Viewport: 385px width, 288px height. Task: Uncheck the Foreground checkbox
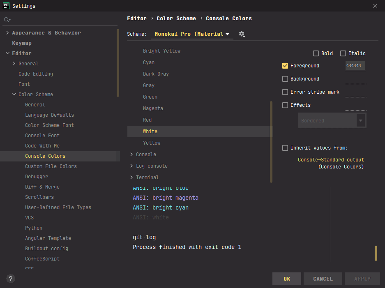click(x=285, y=66)
